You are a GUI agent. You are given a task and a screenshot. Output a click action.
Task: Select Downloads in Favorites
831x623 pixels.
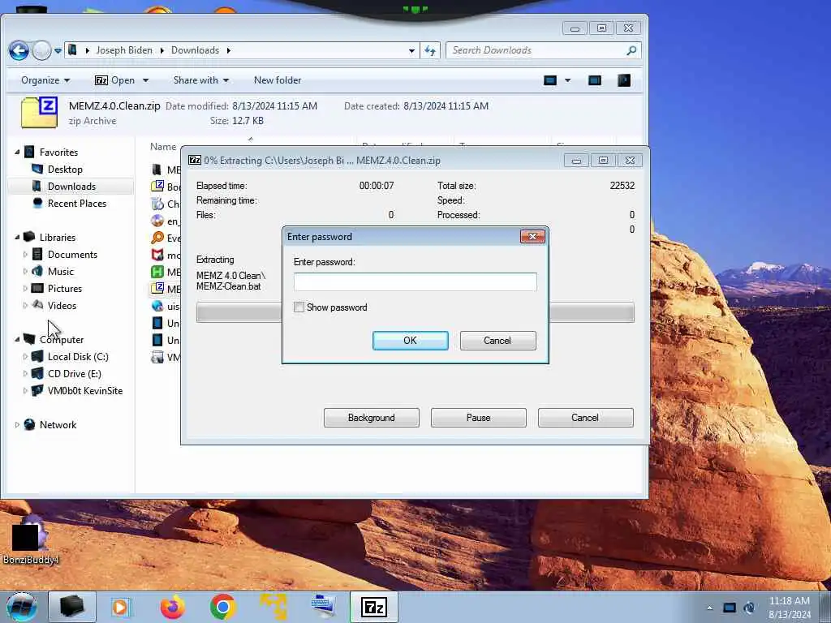click(71, 186)
